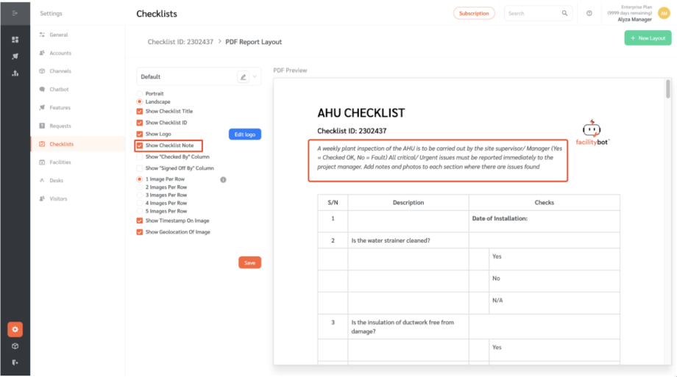Expand the Default layout dropdown arrow
Image resolution: width=677 pixels, height=377 pixels.
pos(255,76)
